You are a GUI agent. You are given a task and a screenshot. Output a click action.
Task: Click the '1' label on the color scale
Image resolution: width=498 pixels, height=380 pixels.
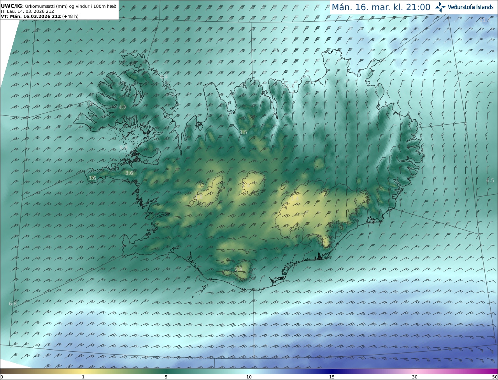pyautogui.click(x=83, y=377)
